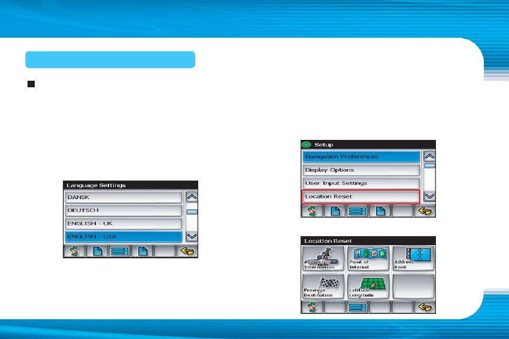Open Display Options in Setup

pos(361,170)
